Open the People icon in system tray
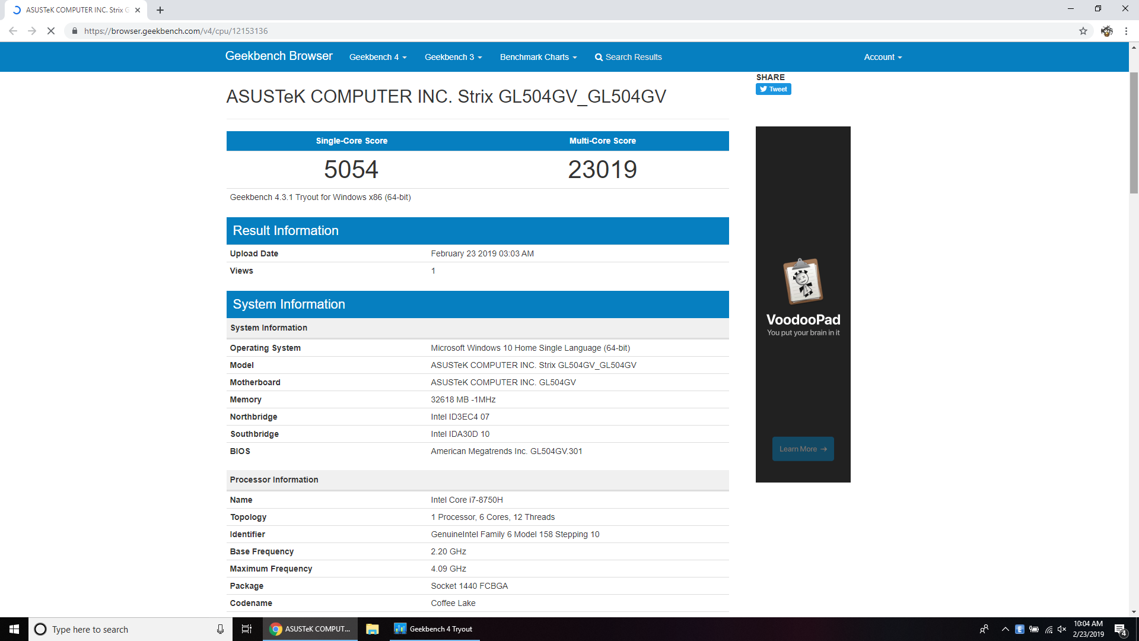This screenshot has width=1139, height=641. point(984,629)
